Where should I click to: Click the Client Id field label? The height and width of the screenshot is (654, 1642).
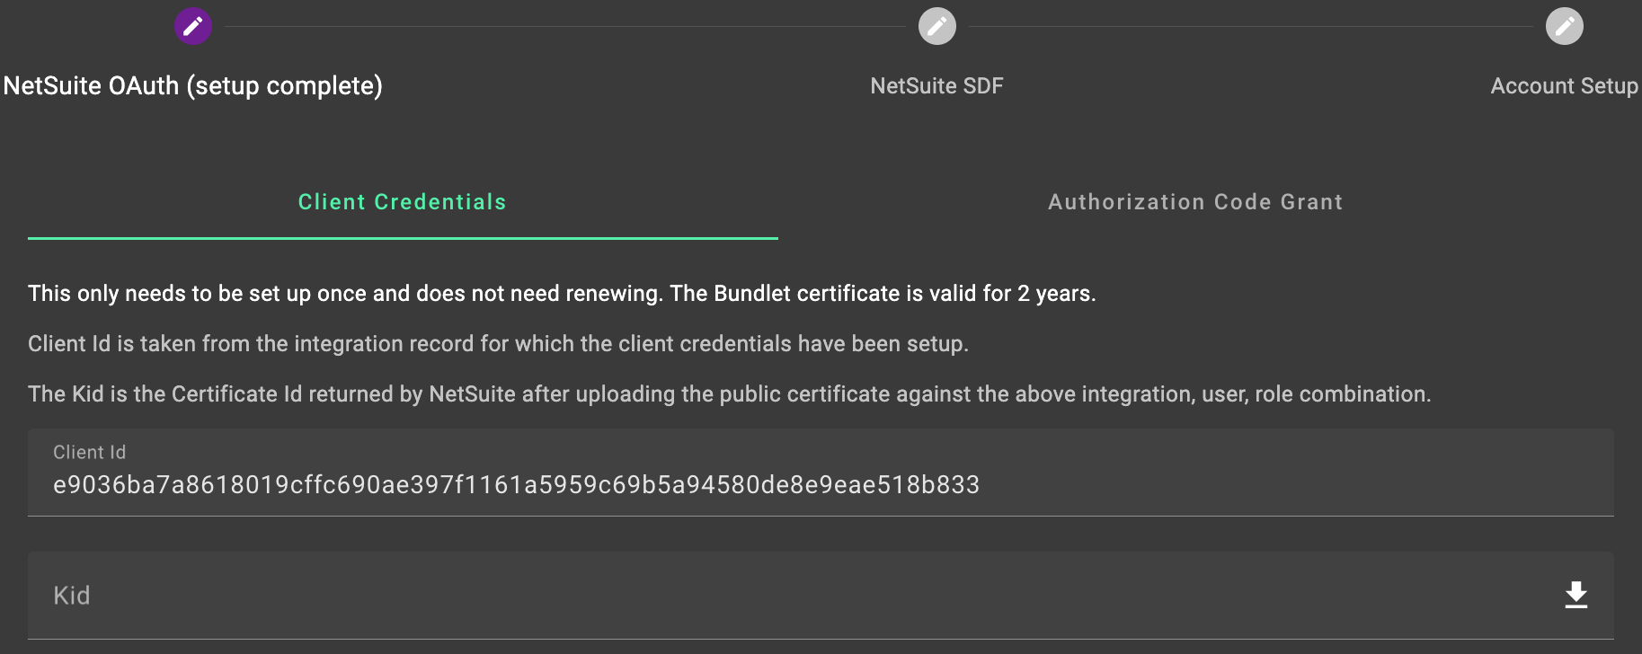tap(89, 453)
